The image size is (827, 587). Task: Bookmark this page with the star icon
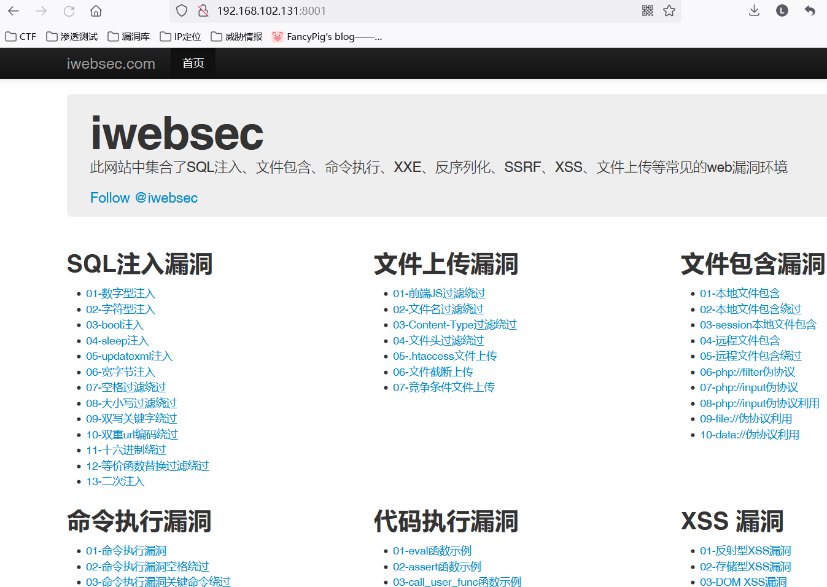tap(669, 11)
